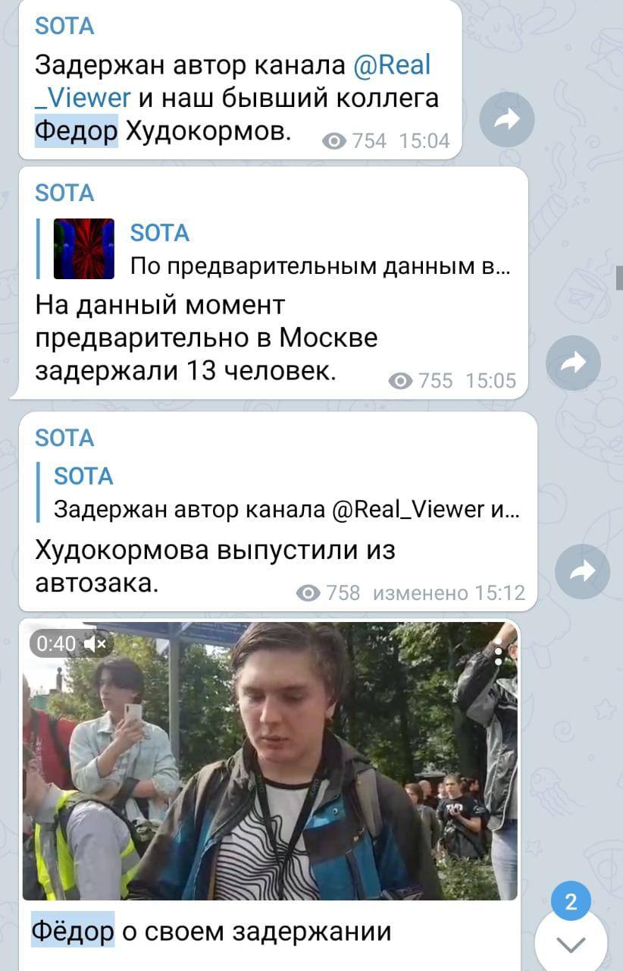The height and width of the screenshot is (971, 623).
Task: Tap the unread counter badge showing 2
Action: tap(571, 902)
